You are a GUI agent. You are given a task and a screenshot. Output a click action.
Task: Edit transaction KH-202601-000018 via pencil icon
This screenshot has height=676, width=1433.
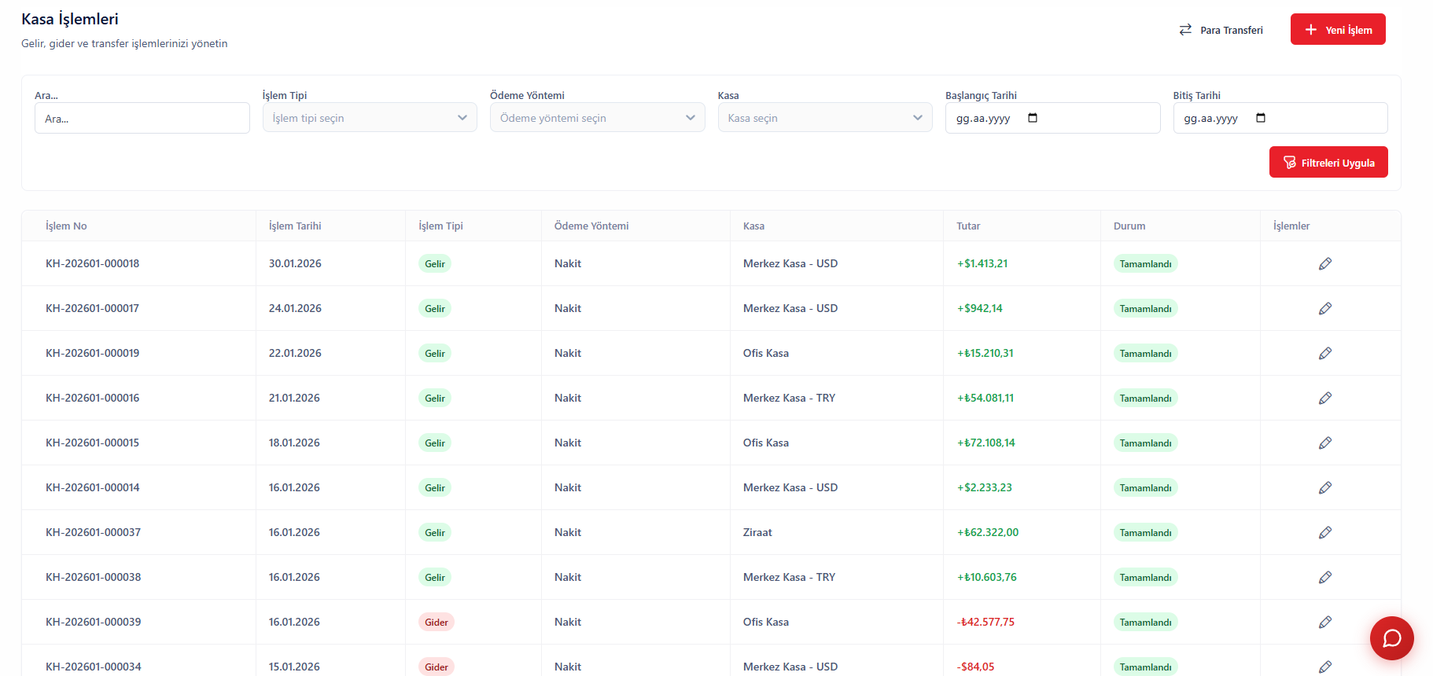(x=1325, y=263)
